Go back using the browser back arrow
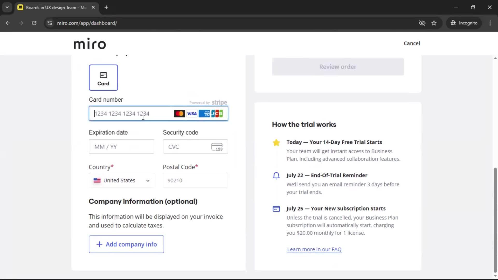498x280 pixels. 8,23
